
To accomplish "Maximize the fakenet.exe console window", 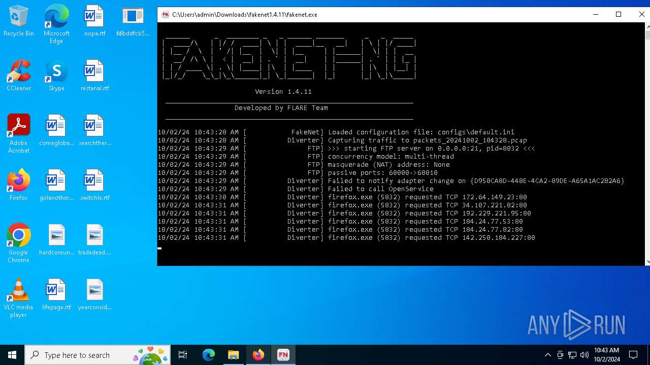I will [619, 15].
